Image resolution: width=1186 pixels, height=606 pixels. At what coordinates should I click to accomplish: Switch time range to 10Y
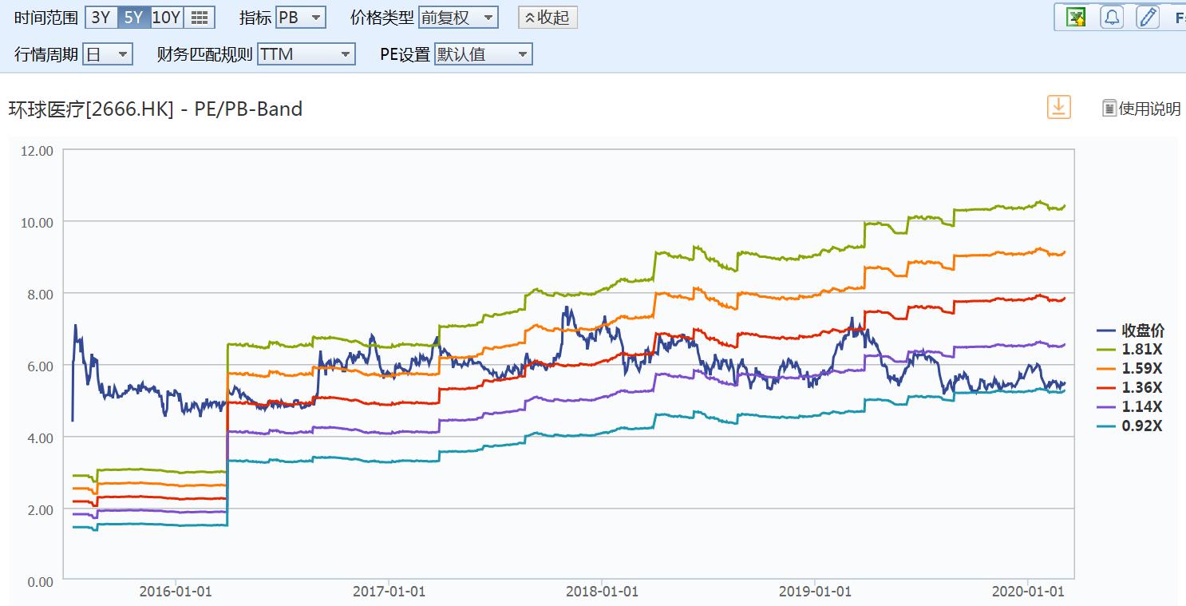point(167,17)
